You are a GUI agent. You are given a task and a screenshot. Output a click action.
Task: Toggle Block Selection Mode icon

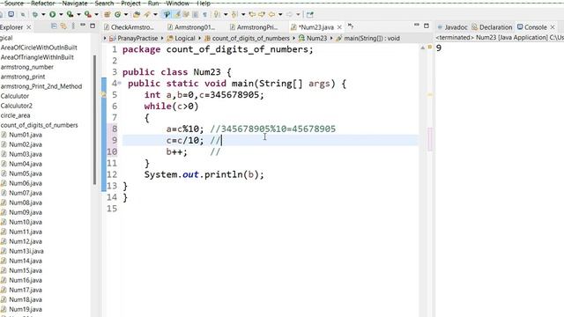(x=196, y=14)
